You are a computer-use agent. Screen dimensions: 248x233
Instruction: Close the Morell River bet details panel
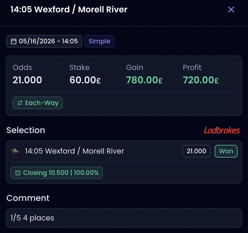(231, 9)
